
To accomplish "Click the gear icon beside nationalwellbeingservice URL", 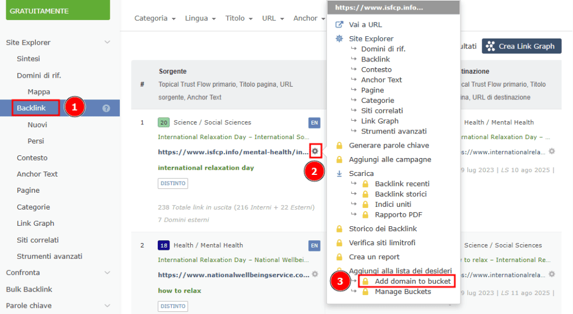I will [x=315, y=274].
